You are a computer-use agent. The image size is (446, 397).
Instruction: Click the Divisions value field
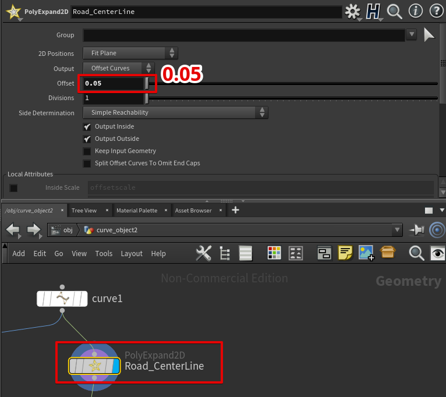pyautogui.click(x=113, y=98)
